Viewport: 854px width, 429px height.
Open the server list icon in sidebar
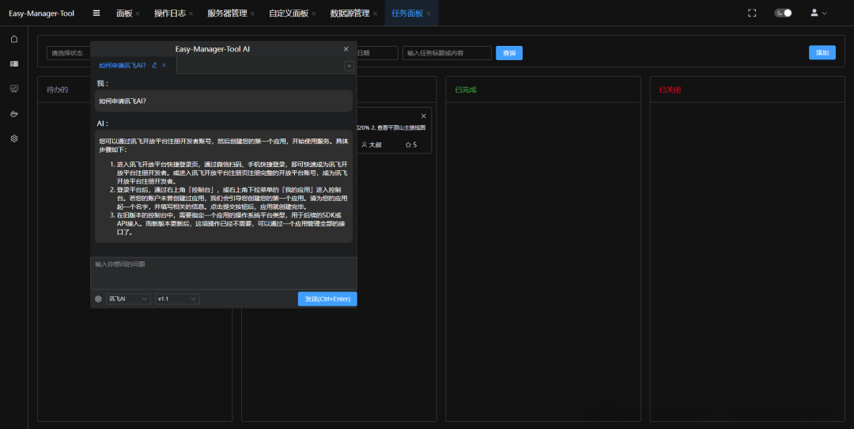point(14,63)
